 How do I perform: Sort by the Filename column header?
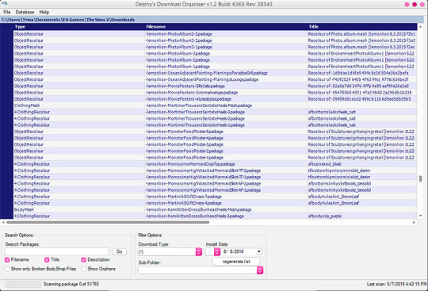[156, 27]
